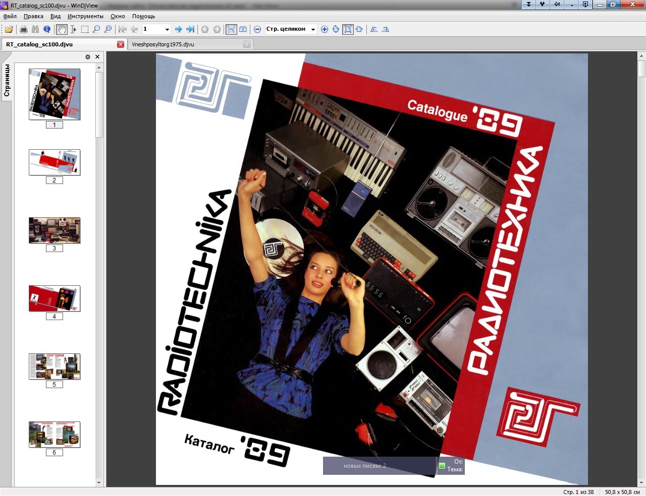Show document info via blue info icon

(47, 29)
